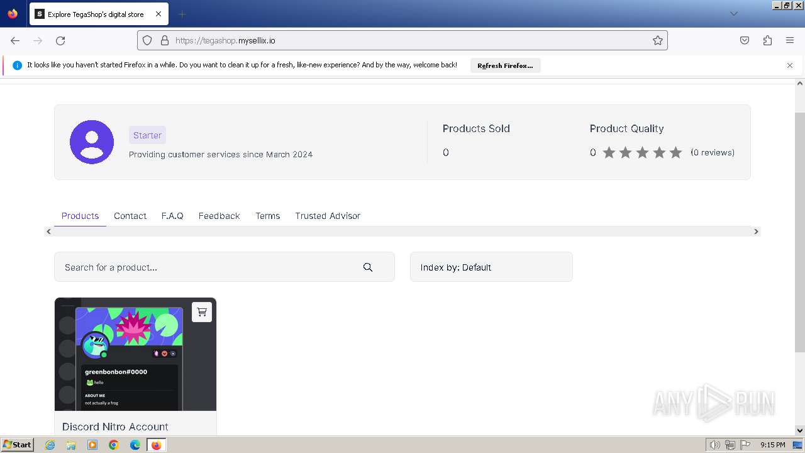
Task: Click the Search for a product field
Action: [x=225, y=267]
